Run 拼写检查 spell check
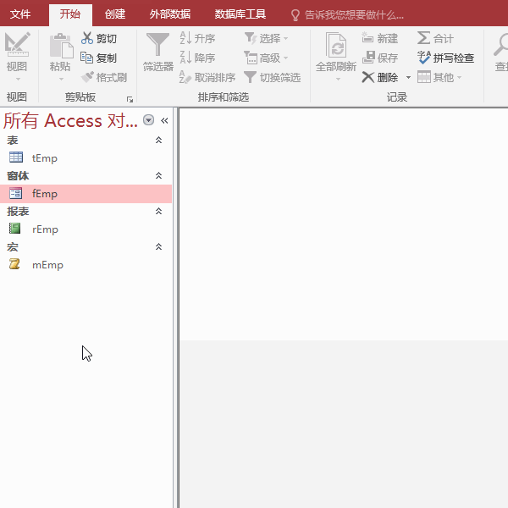 pyautogui.click(x=445, y=58)
